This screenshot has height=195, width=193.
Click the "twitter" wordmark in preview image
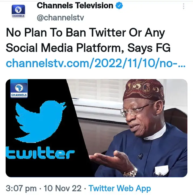pos(40,154)
